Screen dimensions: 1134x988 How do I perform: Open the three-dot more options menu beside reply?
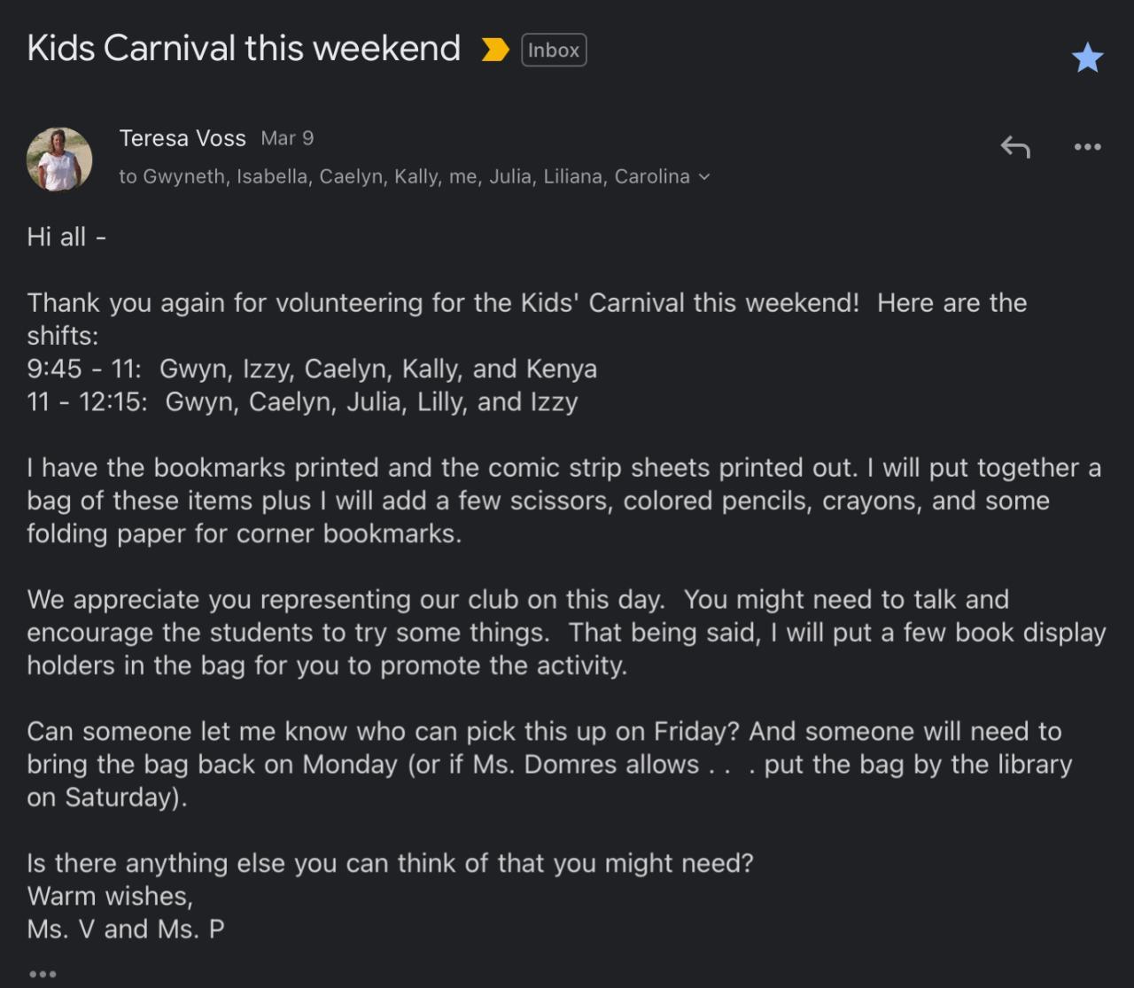point(1087,147)
